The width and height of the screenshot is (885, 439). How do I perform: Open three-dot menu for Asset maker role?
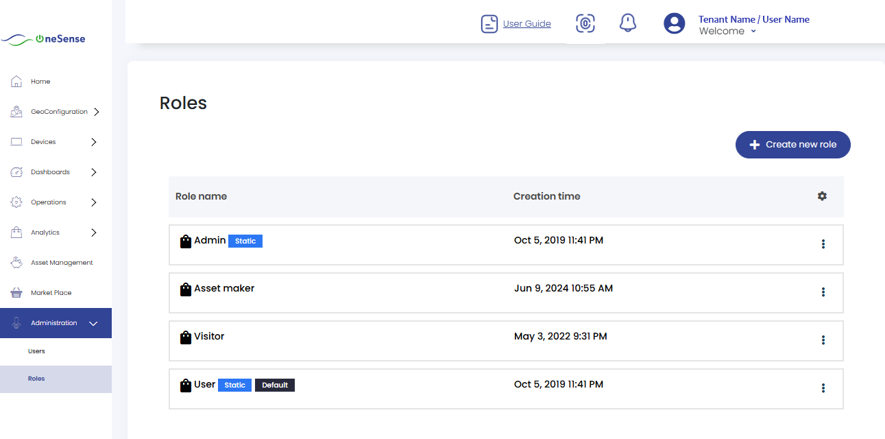823,292
